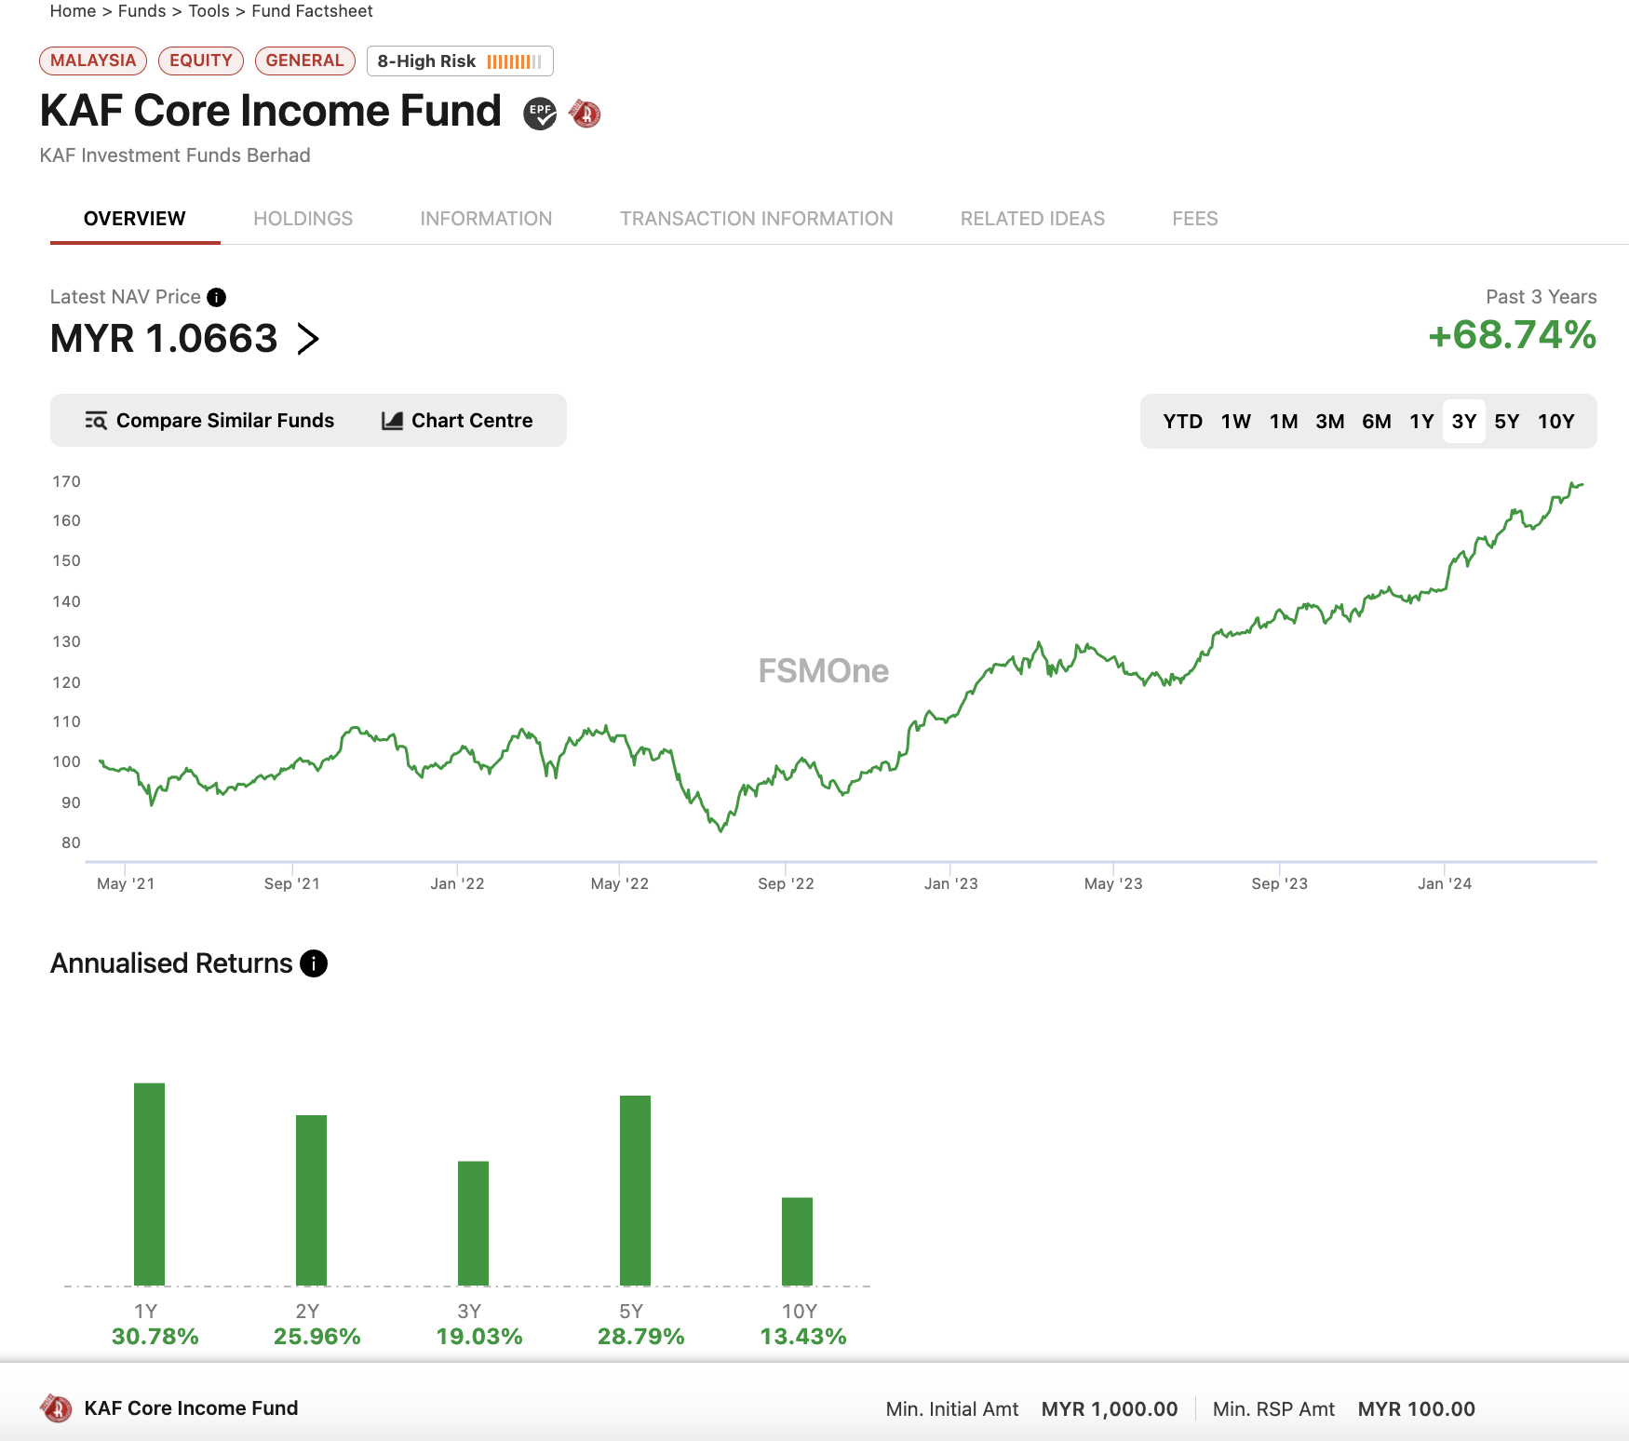
Task: Click the red recommended fund award icon
Action: click(x=586, y=114)
